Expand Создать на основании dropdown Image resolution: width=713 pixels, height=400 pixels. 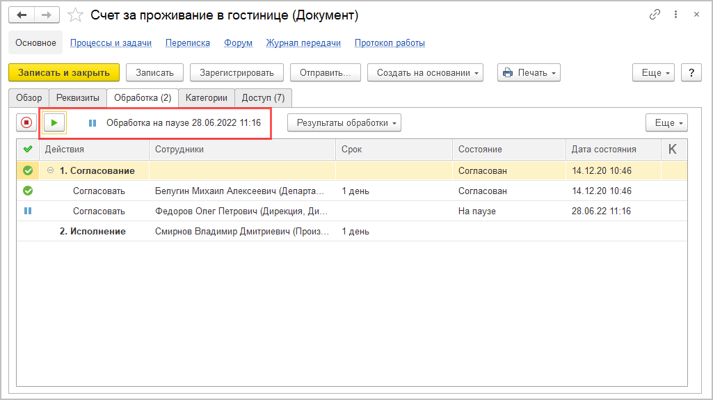pyautogui.click(x=425, y=72)
